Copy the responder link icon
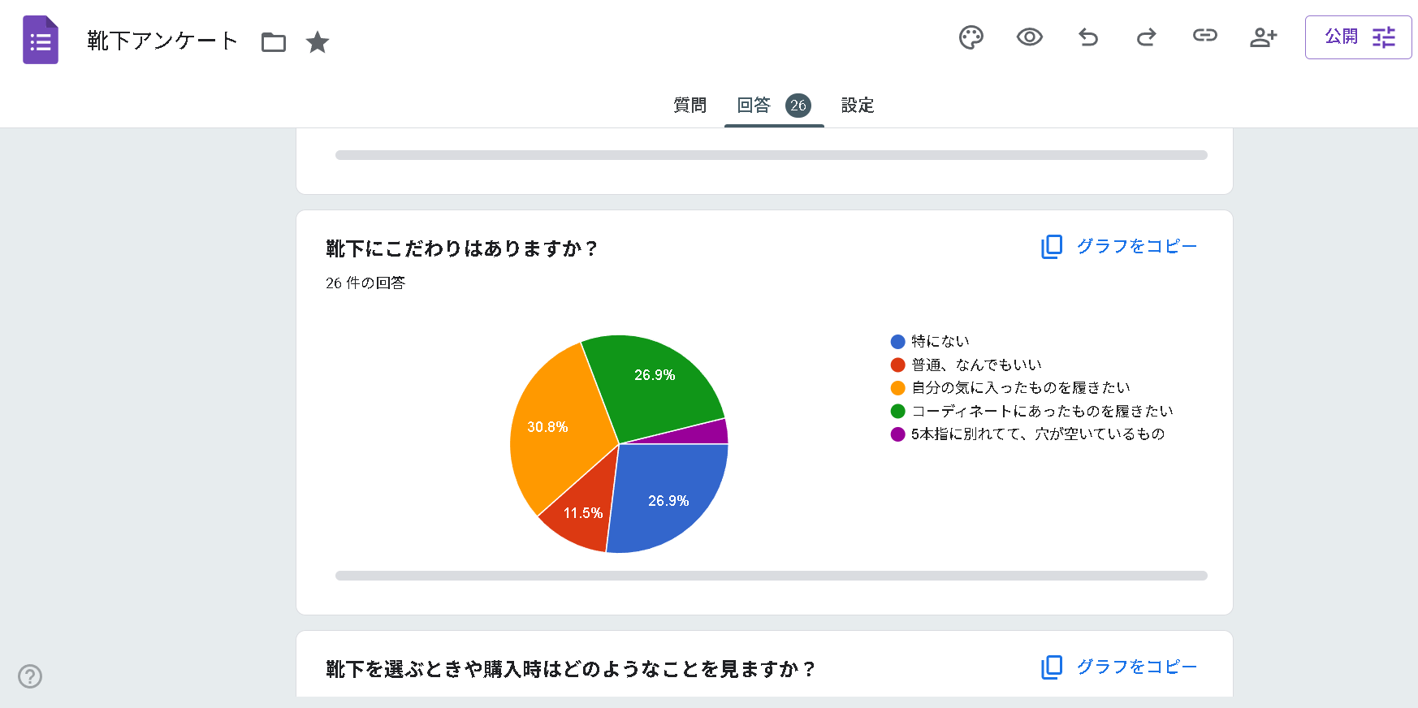 pyautogui.click(x=1204, y=36)
